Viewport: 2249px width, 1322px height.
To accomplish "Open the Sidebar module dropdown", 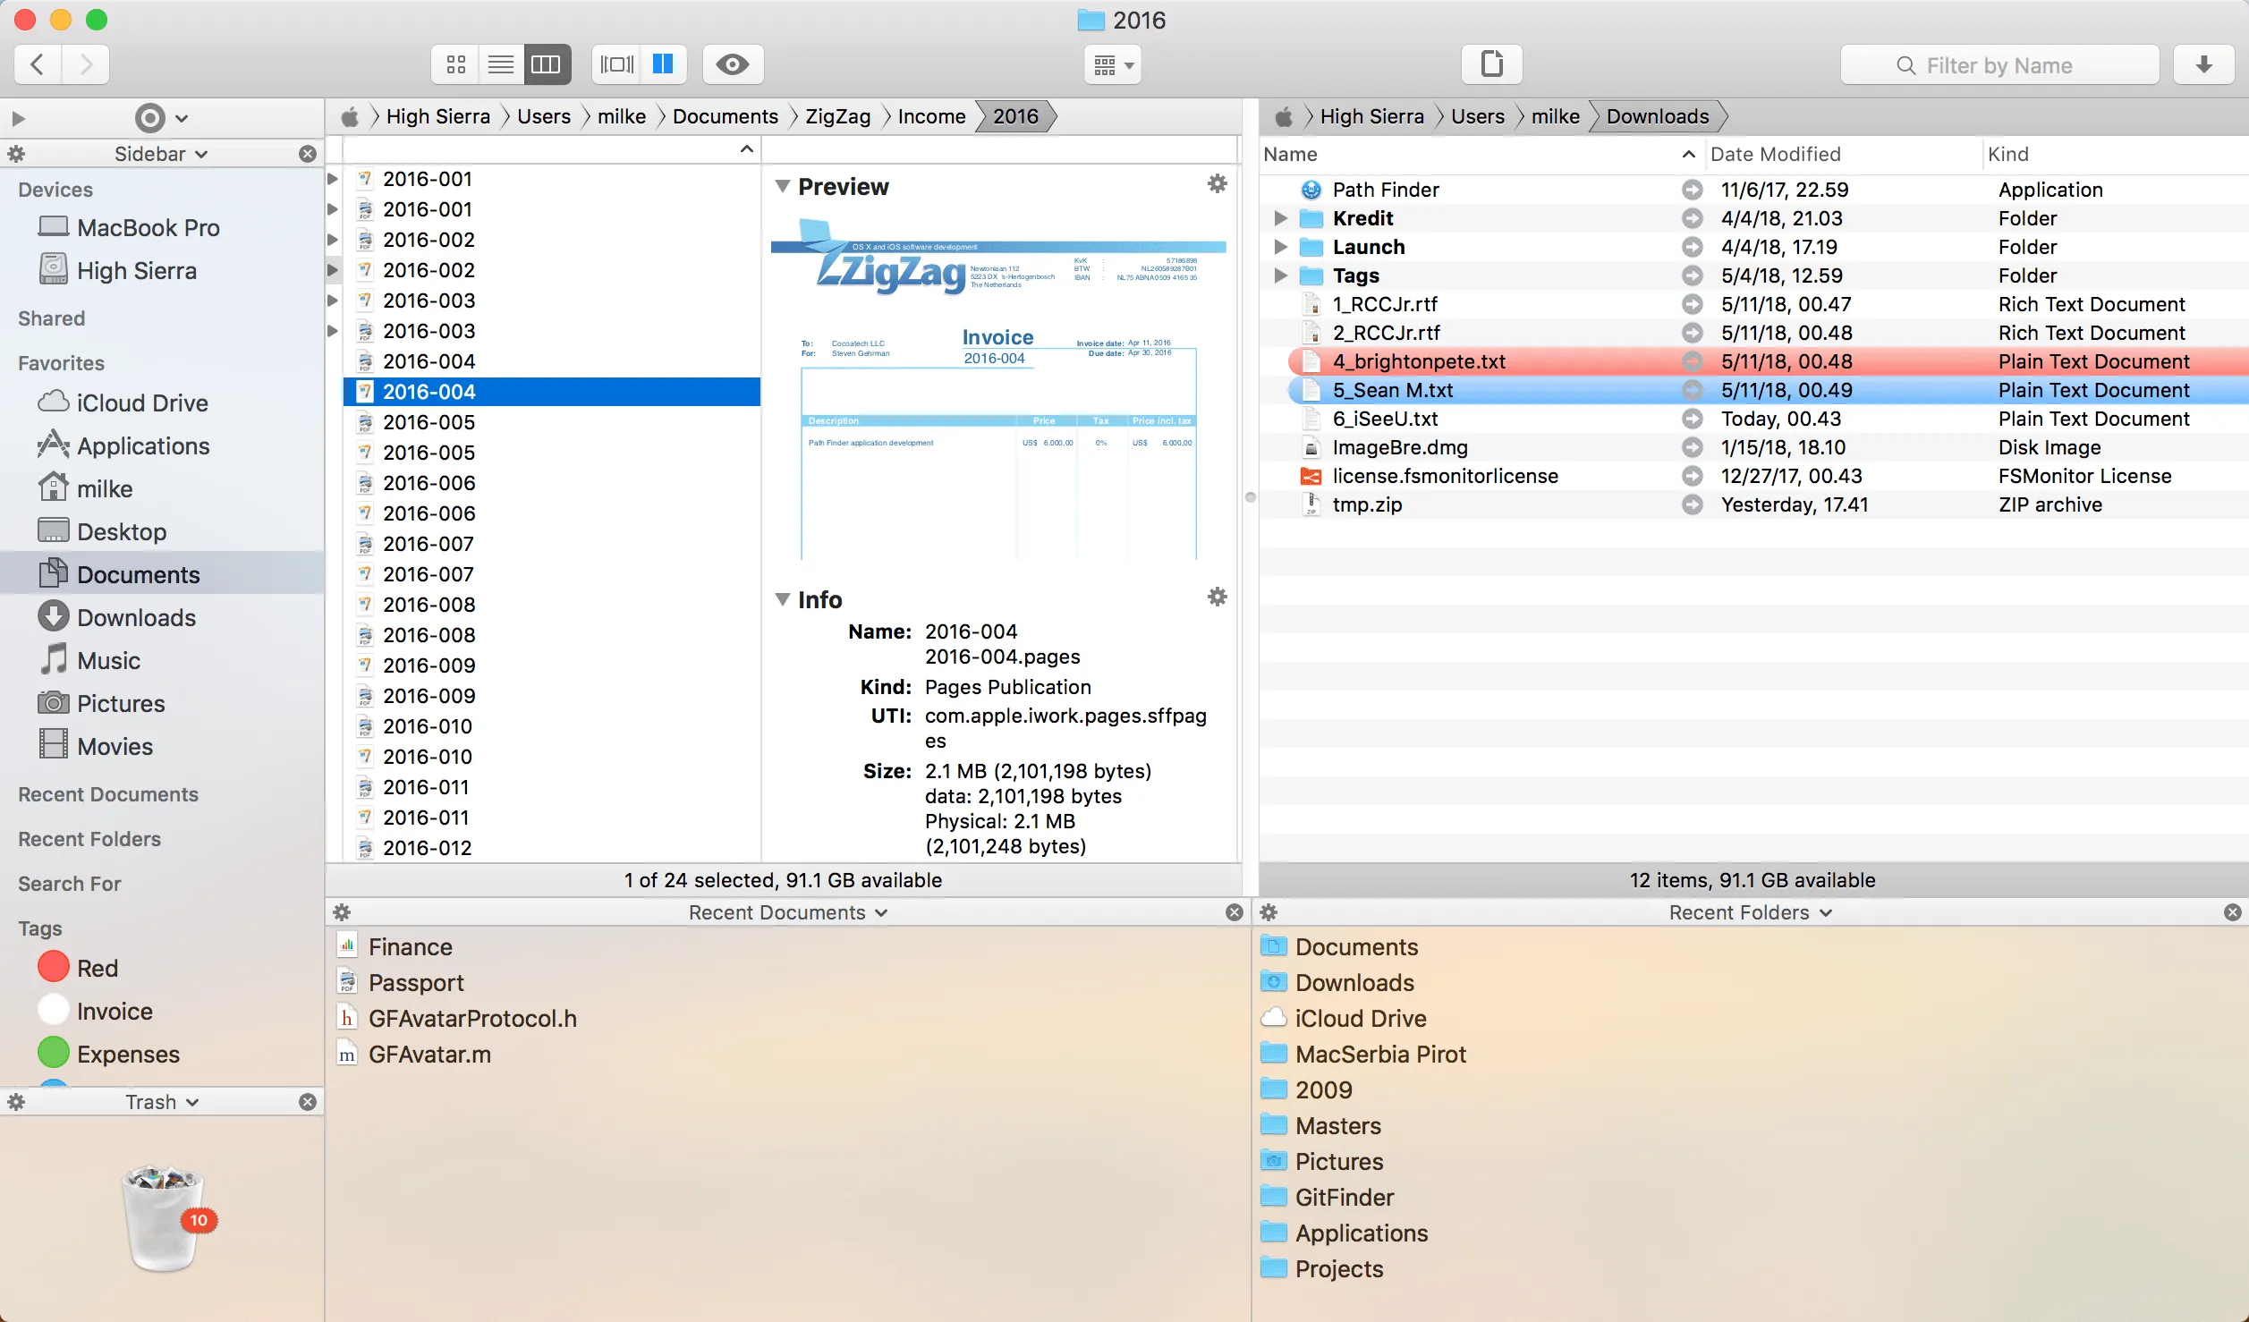I will pos(161,154).
